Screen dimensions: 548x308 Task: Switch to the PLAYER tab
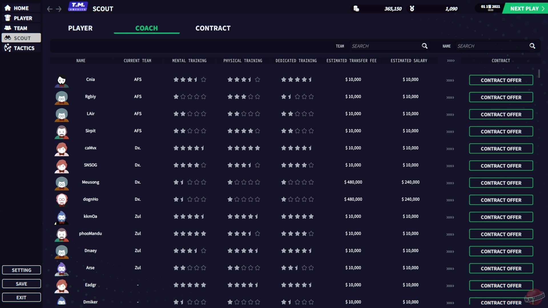[x=80, y=28]
